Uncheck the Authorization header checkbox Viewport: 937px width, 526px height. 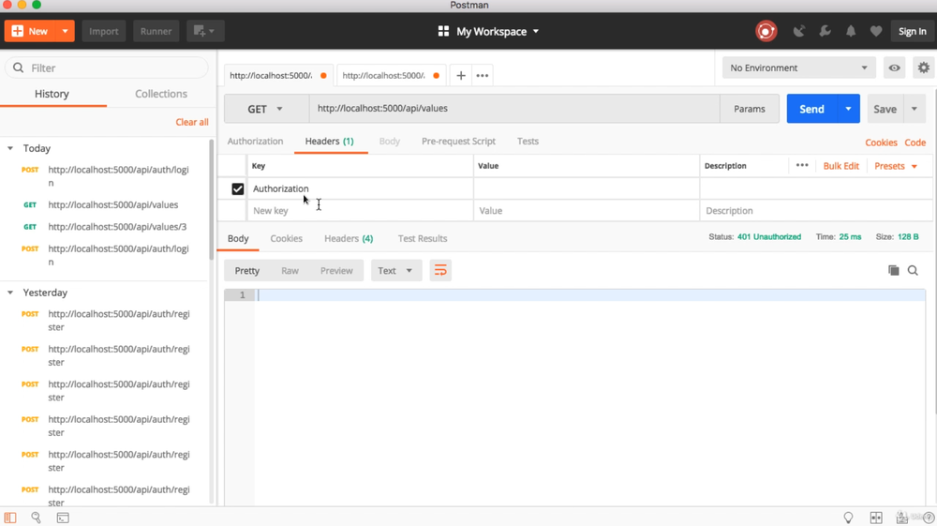pos(237,188)
